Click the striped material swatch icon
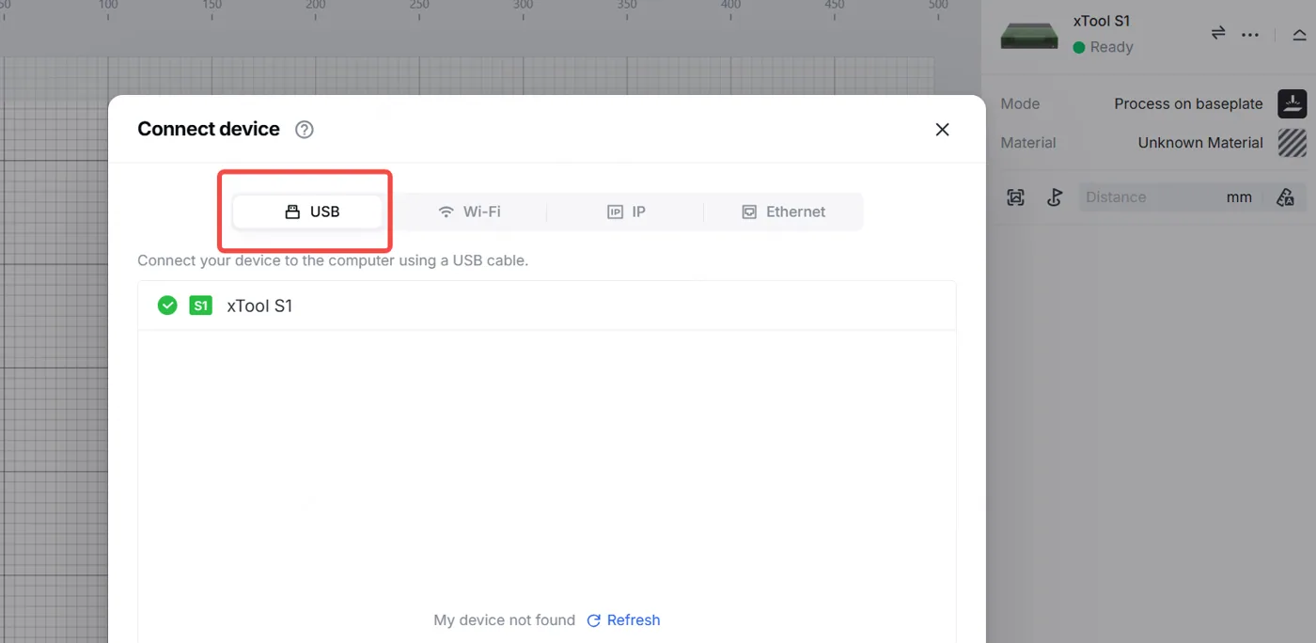This screenshot has height=643, width=1316. tap(1292, 143)
